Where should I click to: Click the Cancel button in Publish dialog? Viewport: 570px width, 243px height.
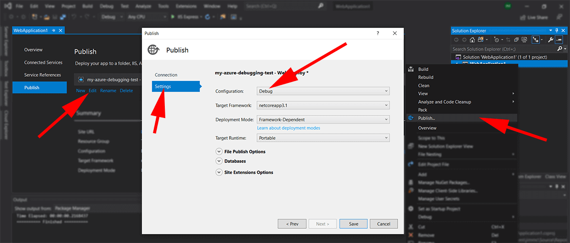(x=383, y=224)
